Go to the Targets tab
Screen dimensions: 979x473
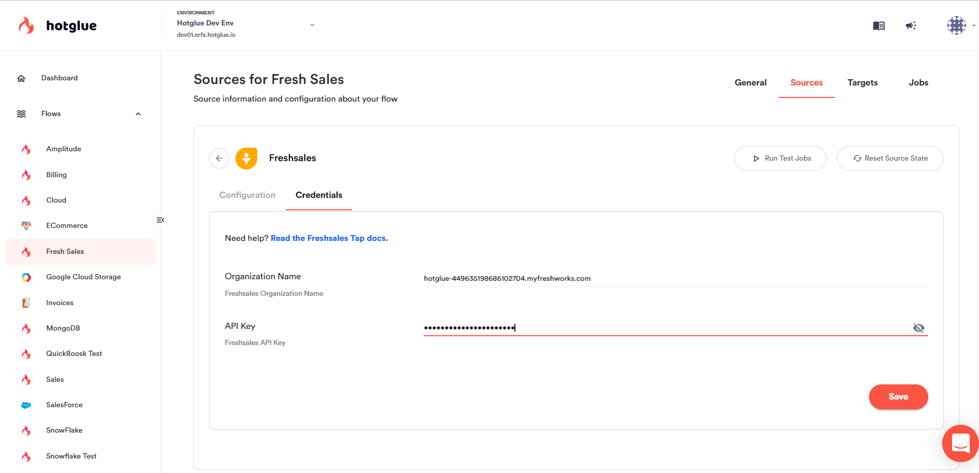click(x=862, y=83)
